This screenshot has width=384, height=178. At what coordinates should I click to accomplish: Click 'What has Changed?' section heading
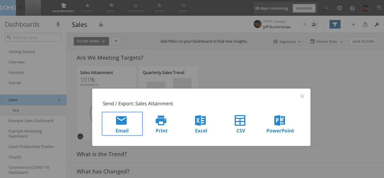[x=103, y=171]
